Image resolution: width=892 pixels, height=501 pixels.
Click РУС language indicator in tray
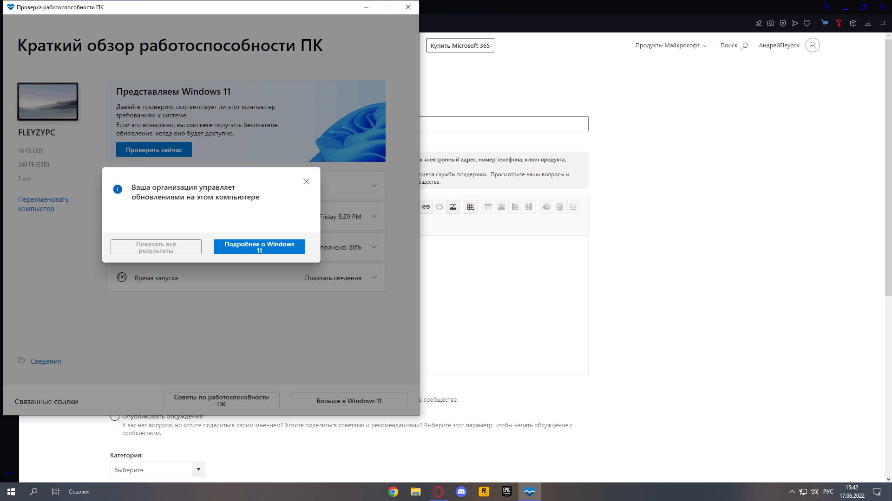pyautogui.click(x=828, y=492)
